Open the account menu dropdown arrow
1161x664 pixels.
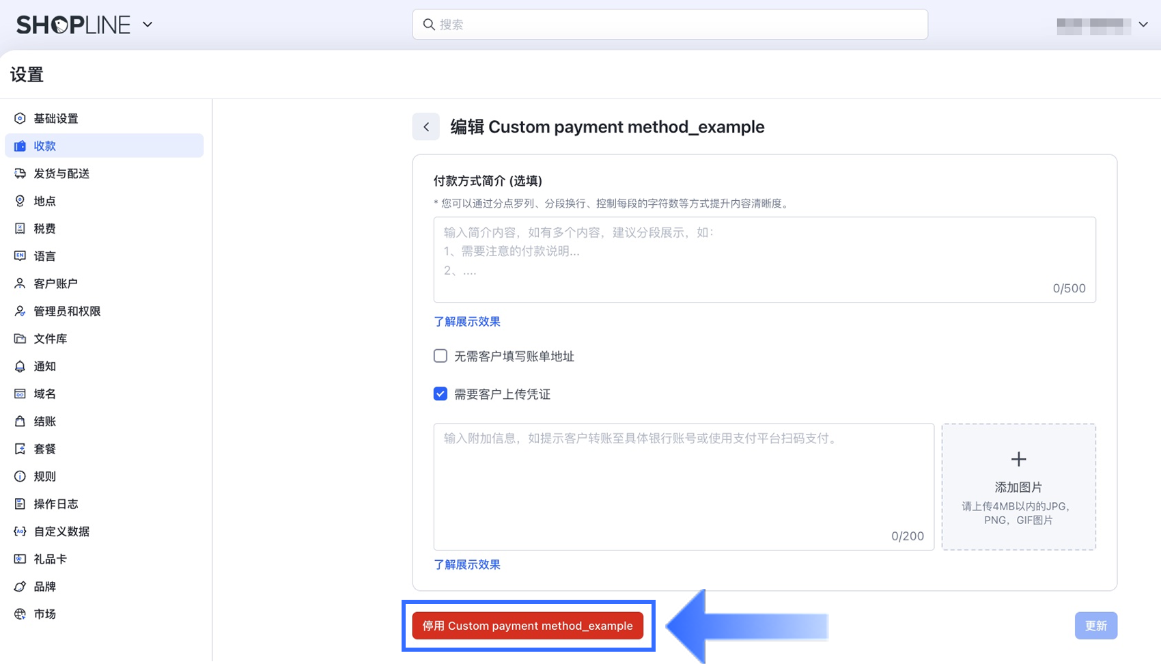coord(1143,25)
